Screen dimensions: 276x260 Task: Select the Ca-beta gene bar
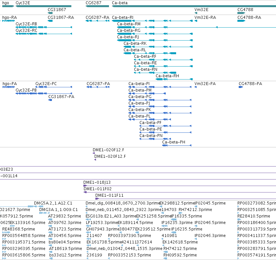194,6
